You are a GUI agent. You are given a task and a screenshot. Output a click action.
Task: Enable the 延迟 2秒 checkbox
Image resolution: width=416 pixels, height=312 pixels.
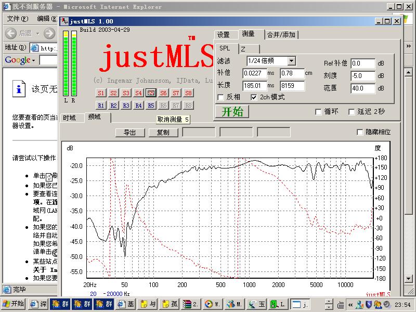(352, 112)
